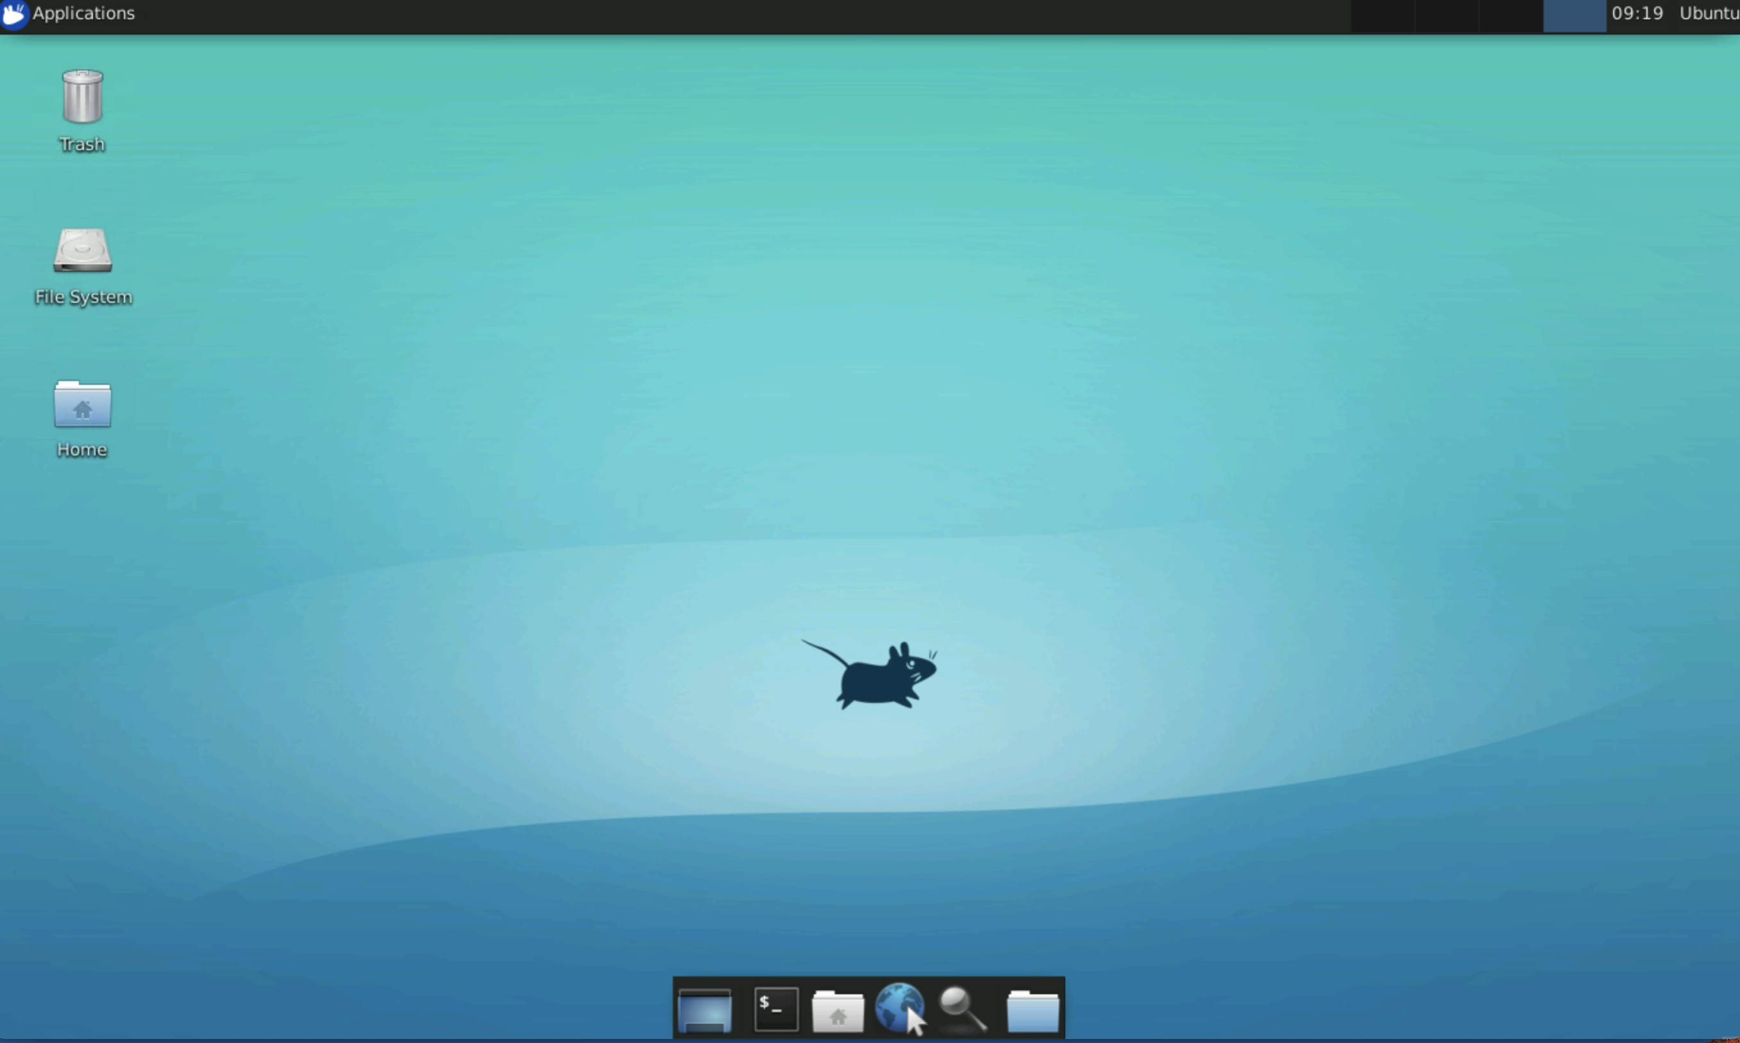Select the File System drive icon
This screenshot has width=1740, height=1043.
(x=83, y=250)
